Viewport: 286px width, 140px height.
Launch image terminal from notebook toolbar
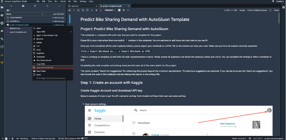coord(119,10)
